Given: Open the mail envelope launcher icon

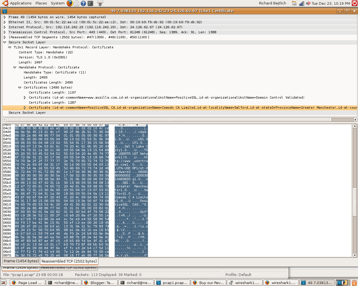Looking at the screenshot, I should tap(77, 3).
